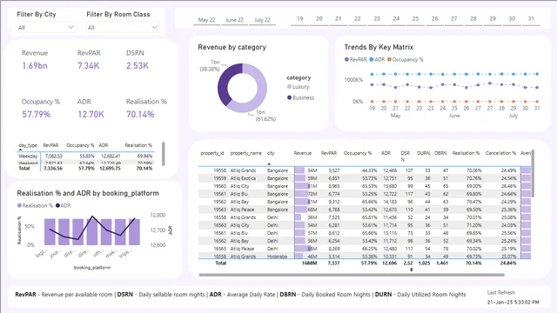Screen dimensions: 557x313
Task: Click the Occupancy % card value 57.79%
Action: [37, 114]
